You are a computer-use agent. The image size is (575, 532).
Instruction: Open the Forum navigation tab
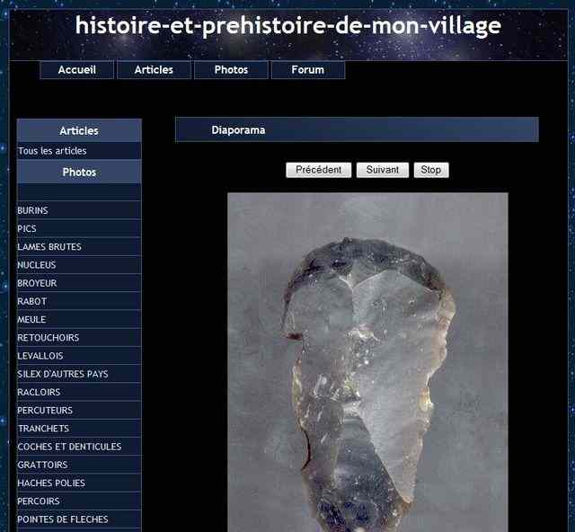(x=307, y=70)
